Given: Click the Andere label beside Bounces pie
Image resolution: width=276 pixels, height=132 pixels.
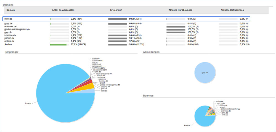Looking at the screenshot, I should coord(187,125).
